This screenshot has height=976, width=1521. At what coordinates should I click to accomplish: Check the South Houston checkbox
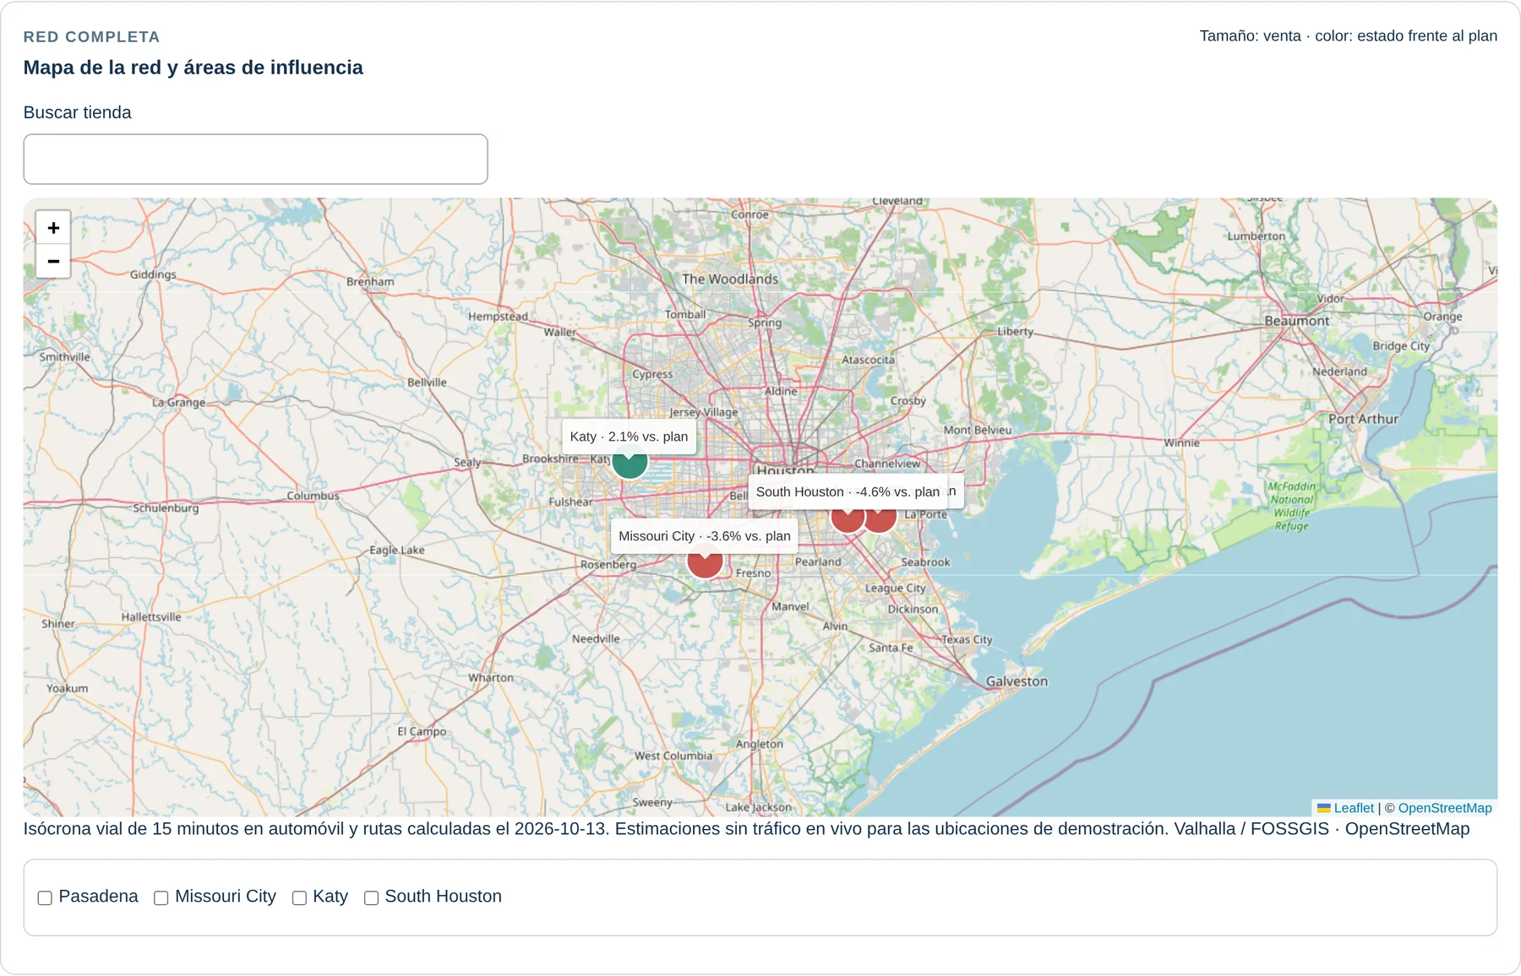pyautogui.click(x=371, y=897)
